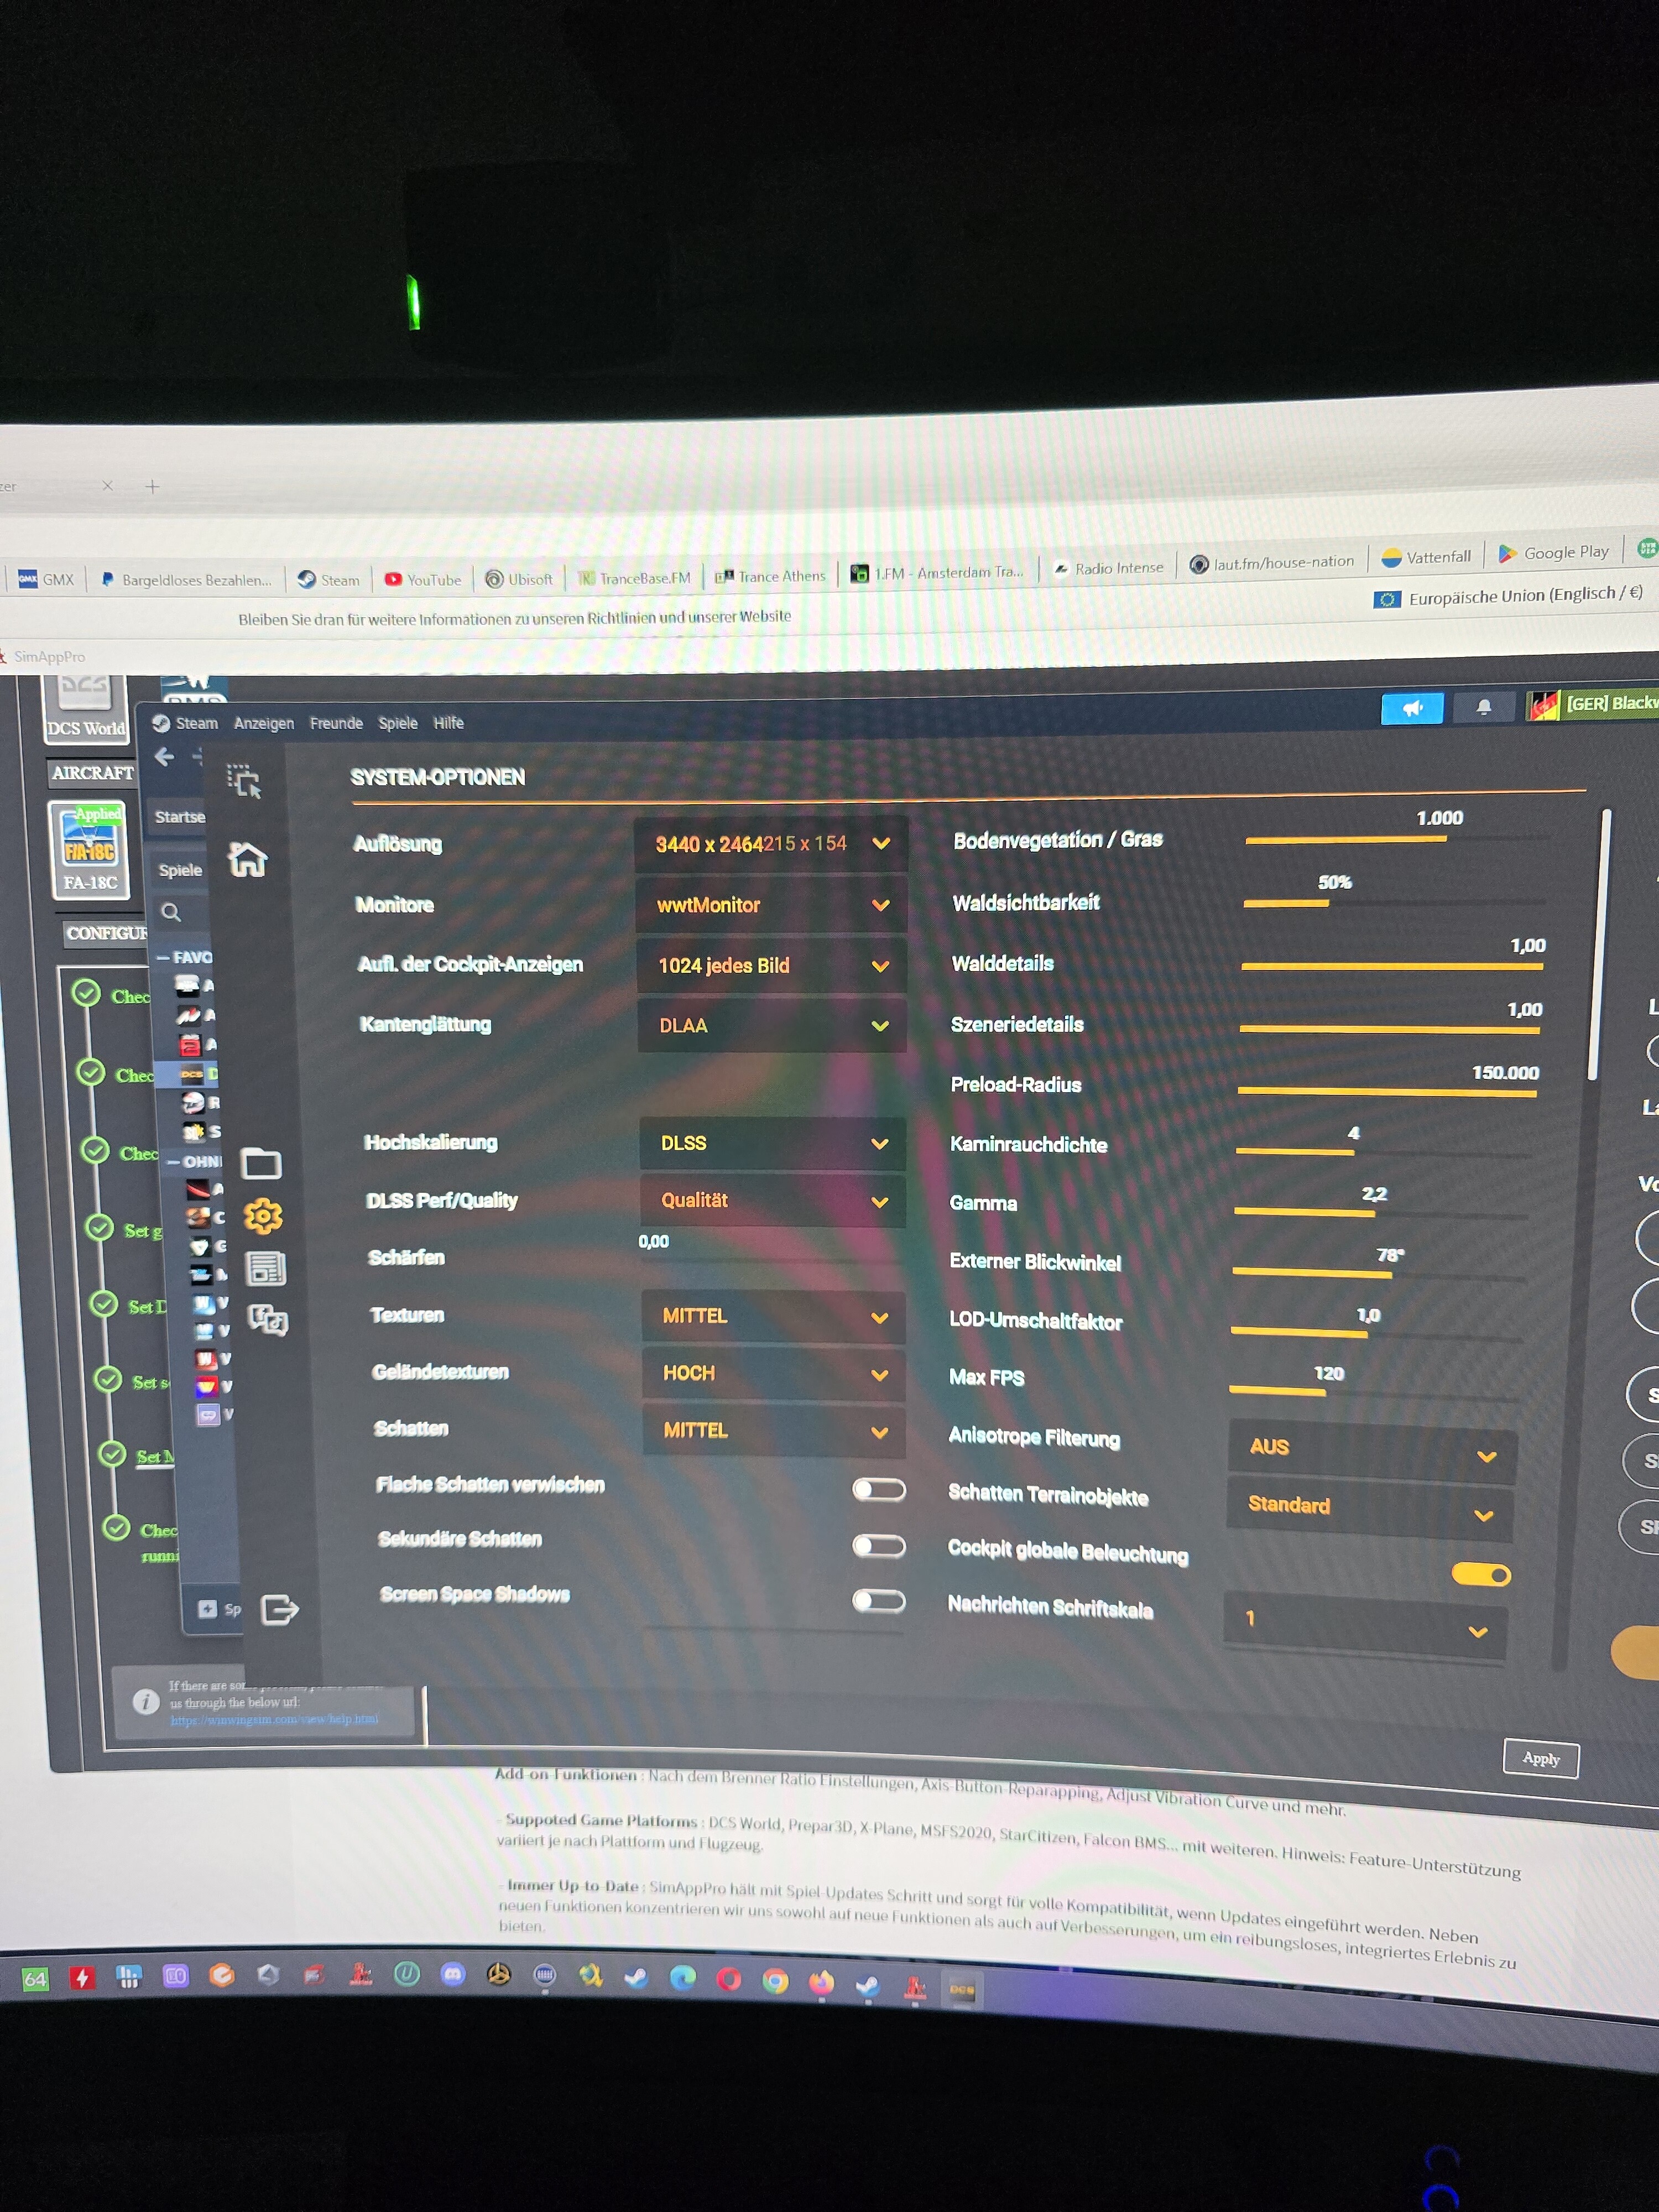The height and width of the screenshot is (2212, 1659).
Task: Open the Freunde menu in Steam
Action: [x=336, y=723]
